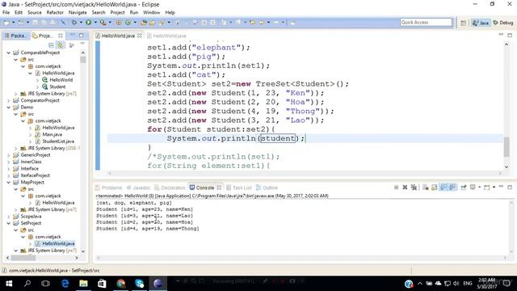
Task: Open the Refactor menu
Action: click(x=55, y=13)
